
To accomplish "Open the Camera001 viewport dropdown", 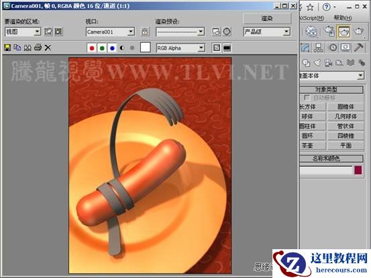I will pyautogui.click(x=111, y=32).
